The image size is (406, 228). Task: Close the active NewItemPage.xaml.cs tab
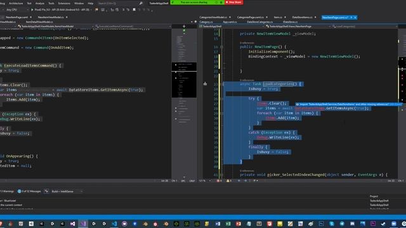pos(355,17)
